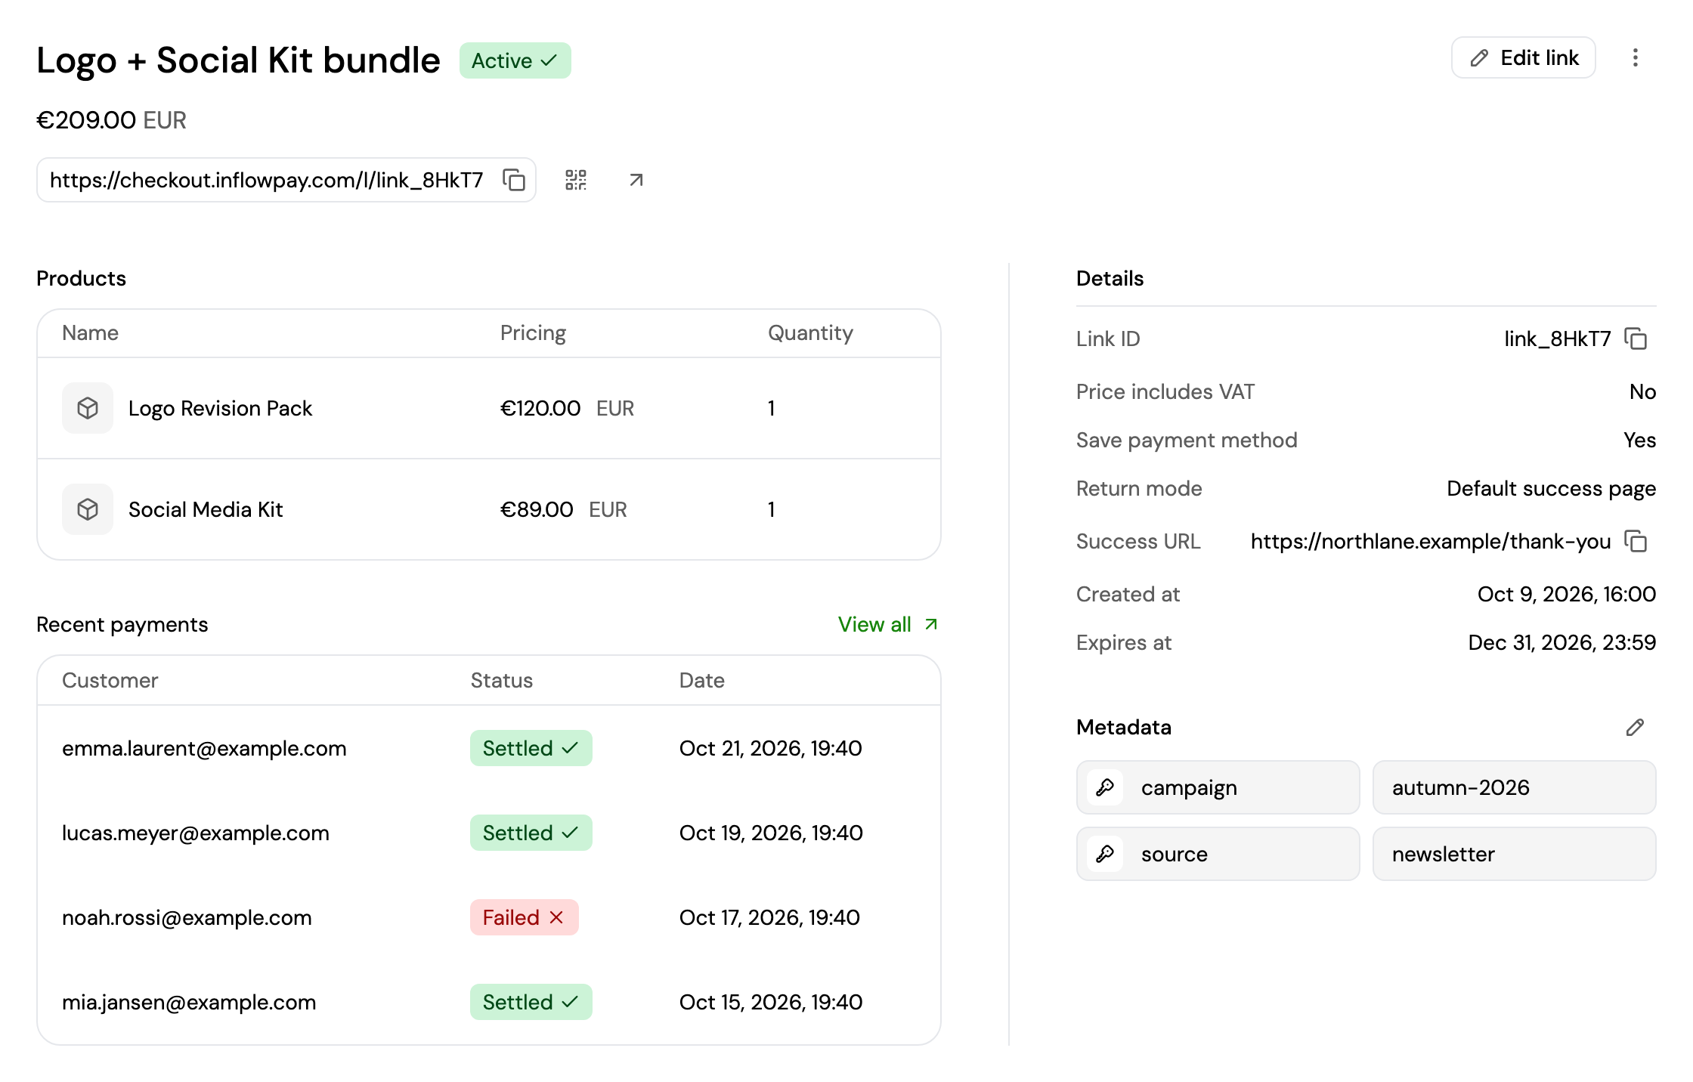The image size is (1693, 1082).
Task: Click the €120.00 price cell
Action: coord(567,408)
